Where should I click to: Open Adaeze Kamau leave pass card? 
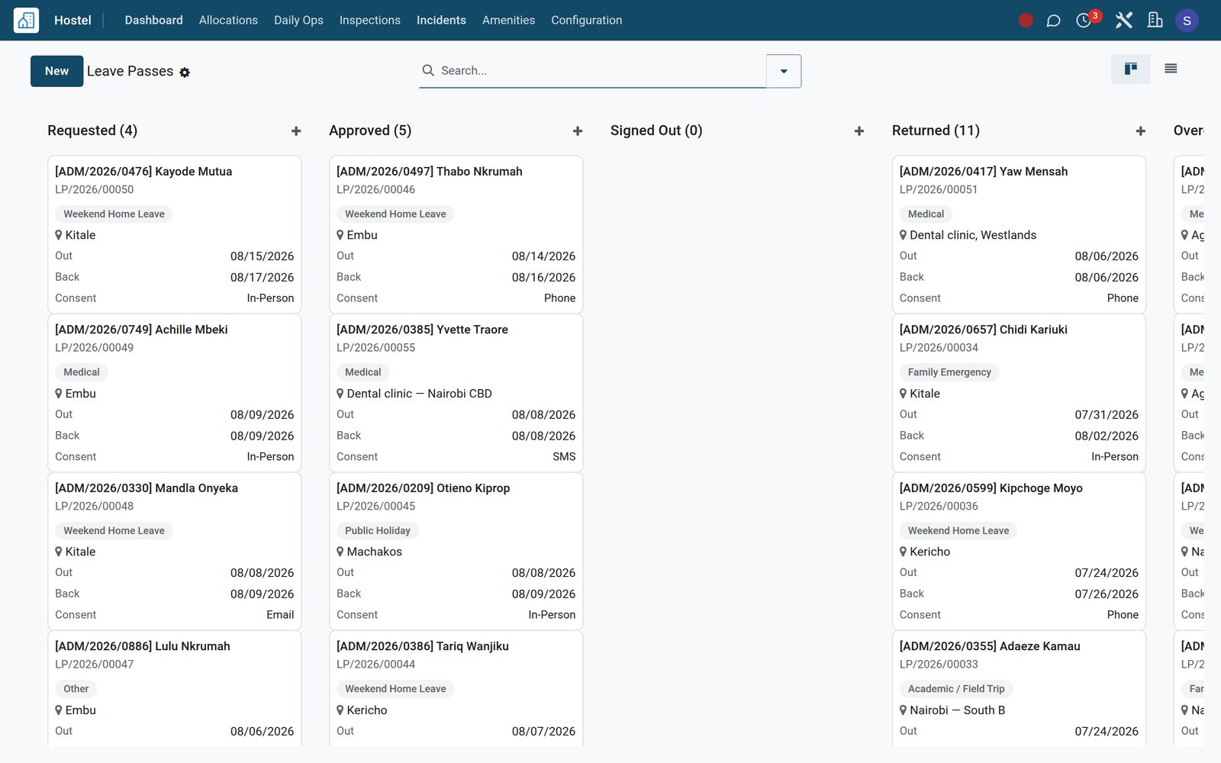(1019, 688)
